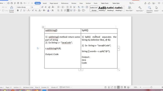Open the Insert tab

pyautogui.click(x=45, y=3)
